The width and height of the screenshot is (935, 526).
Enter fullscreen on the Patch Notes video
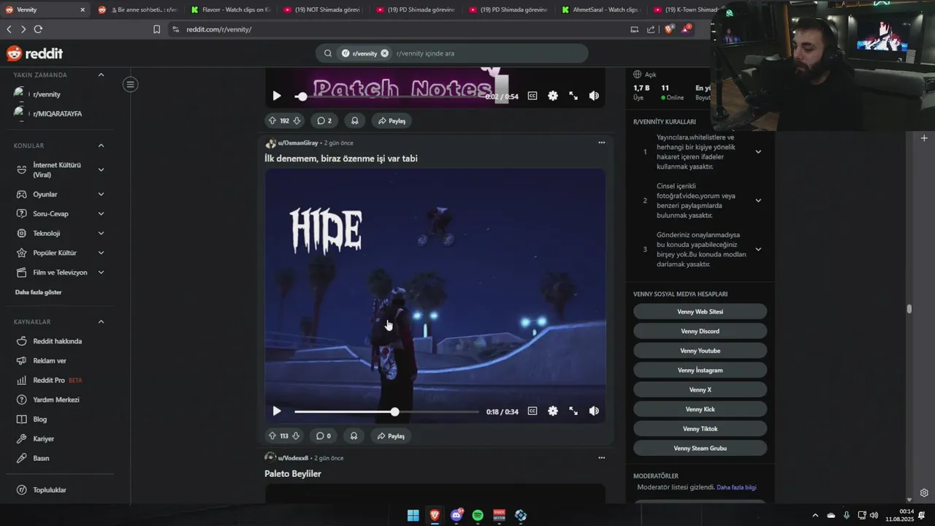click(x=573, y=96)
